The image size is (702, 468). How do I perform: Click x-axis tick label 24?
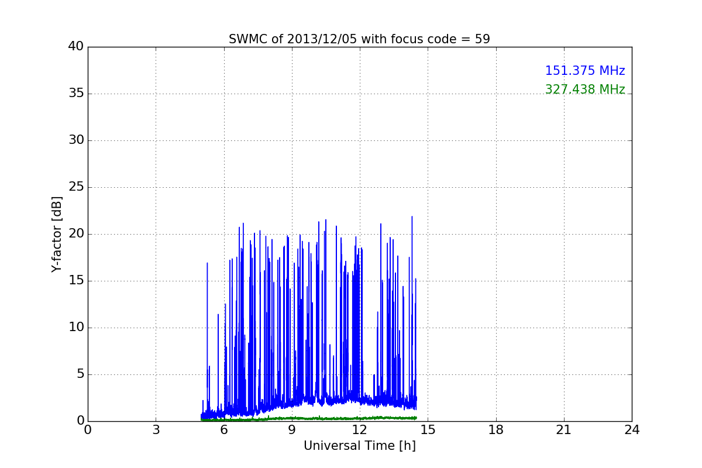[x=632, y=430]
